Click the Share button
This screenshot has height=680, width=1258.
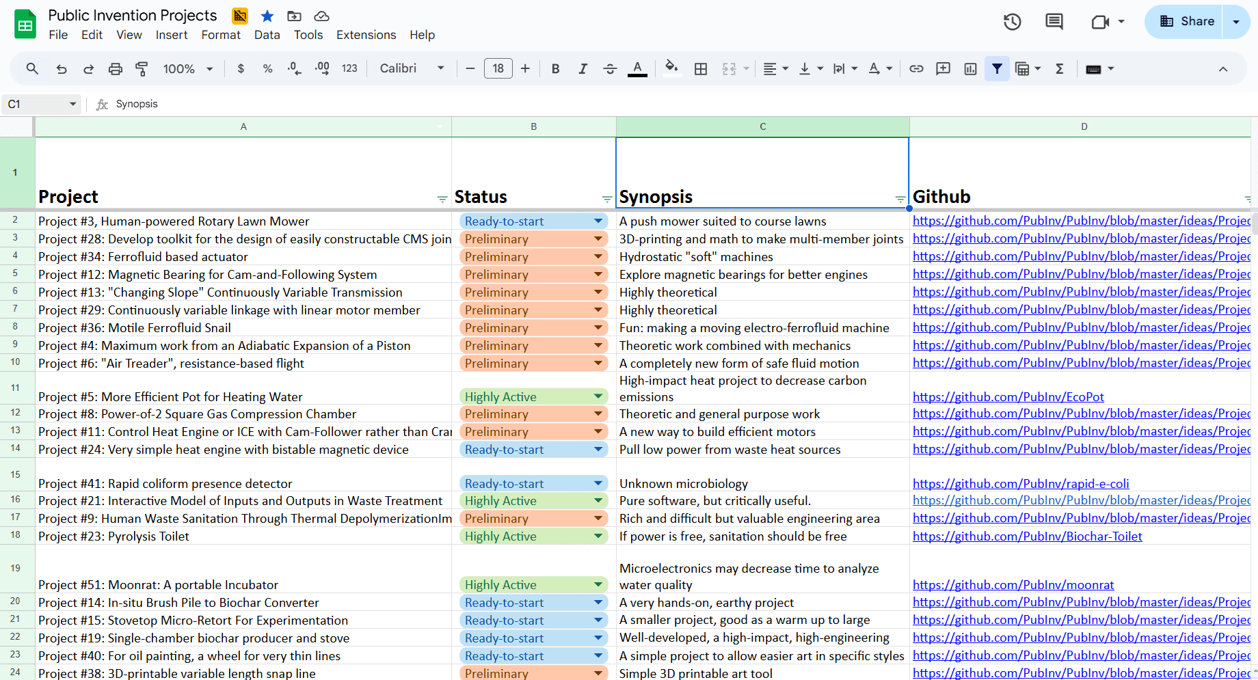tap(1187, 22)
